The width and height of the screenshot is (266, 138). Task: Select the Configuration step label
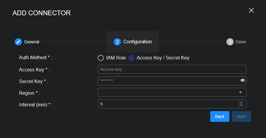tap(137, 42)
